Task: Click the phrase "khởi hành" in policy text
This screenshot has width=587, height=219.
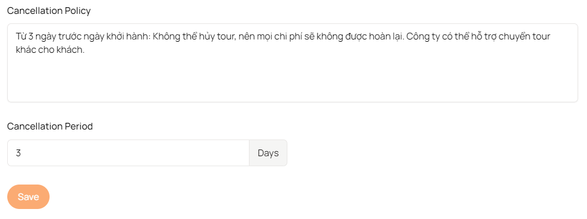Action: 133,37
